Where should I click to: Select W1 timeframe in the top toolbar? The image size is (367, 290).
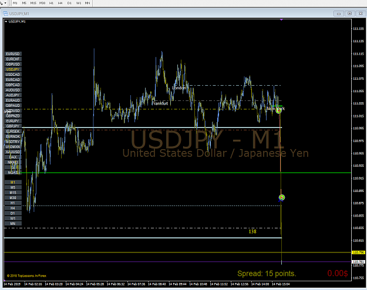click(79, 3)
